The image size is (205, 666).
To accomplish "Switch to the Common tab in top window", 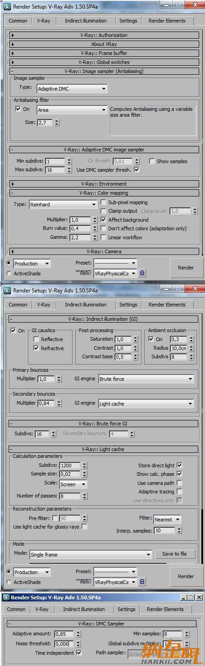I will [x=18, y=21].
